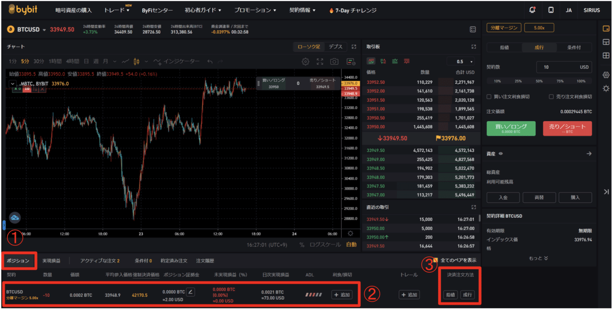The image size is (614, 310).
Task: Select the candlestick chart style icon
Action: [x=136, y=61]
